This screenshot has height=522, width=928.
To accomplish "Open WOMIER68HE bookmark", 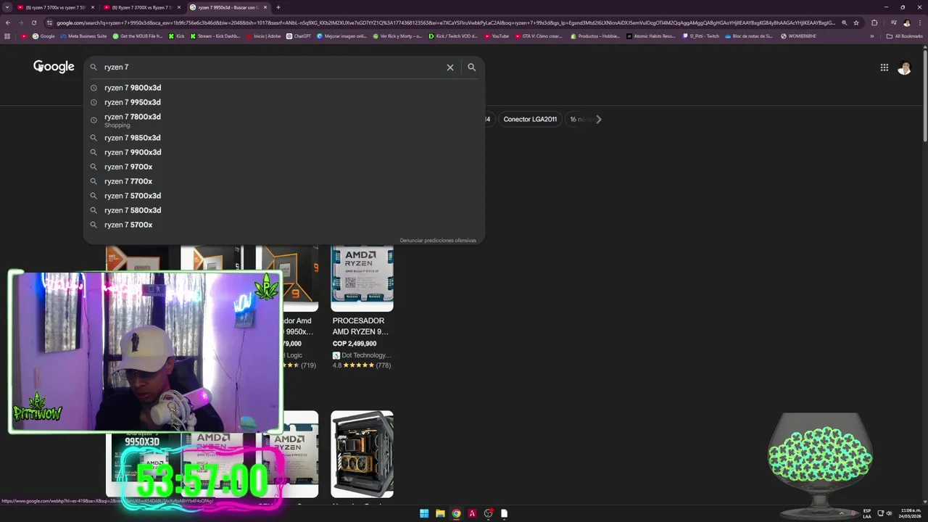I will click(798, 36).
